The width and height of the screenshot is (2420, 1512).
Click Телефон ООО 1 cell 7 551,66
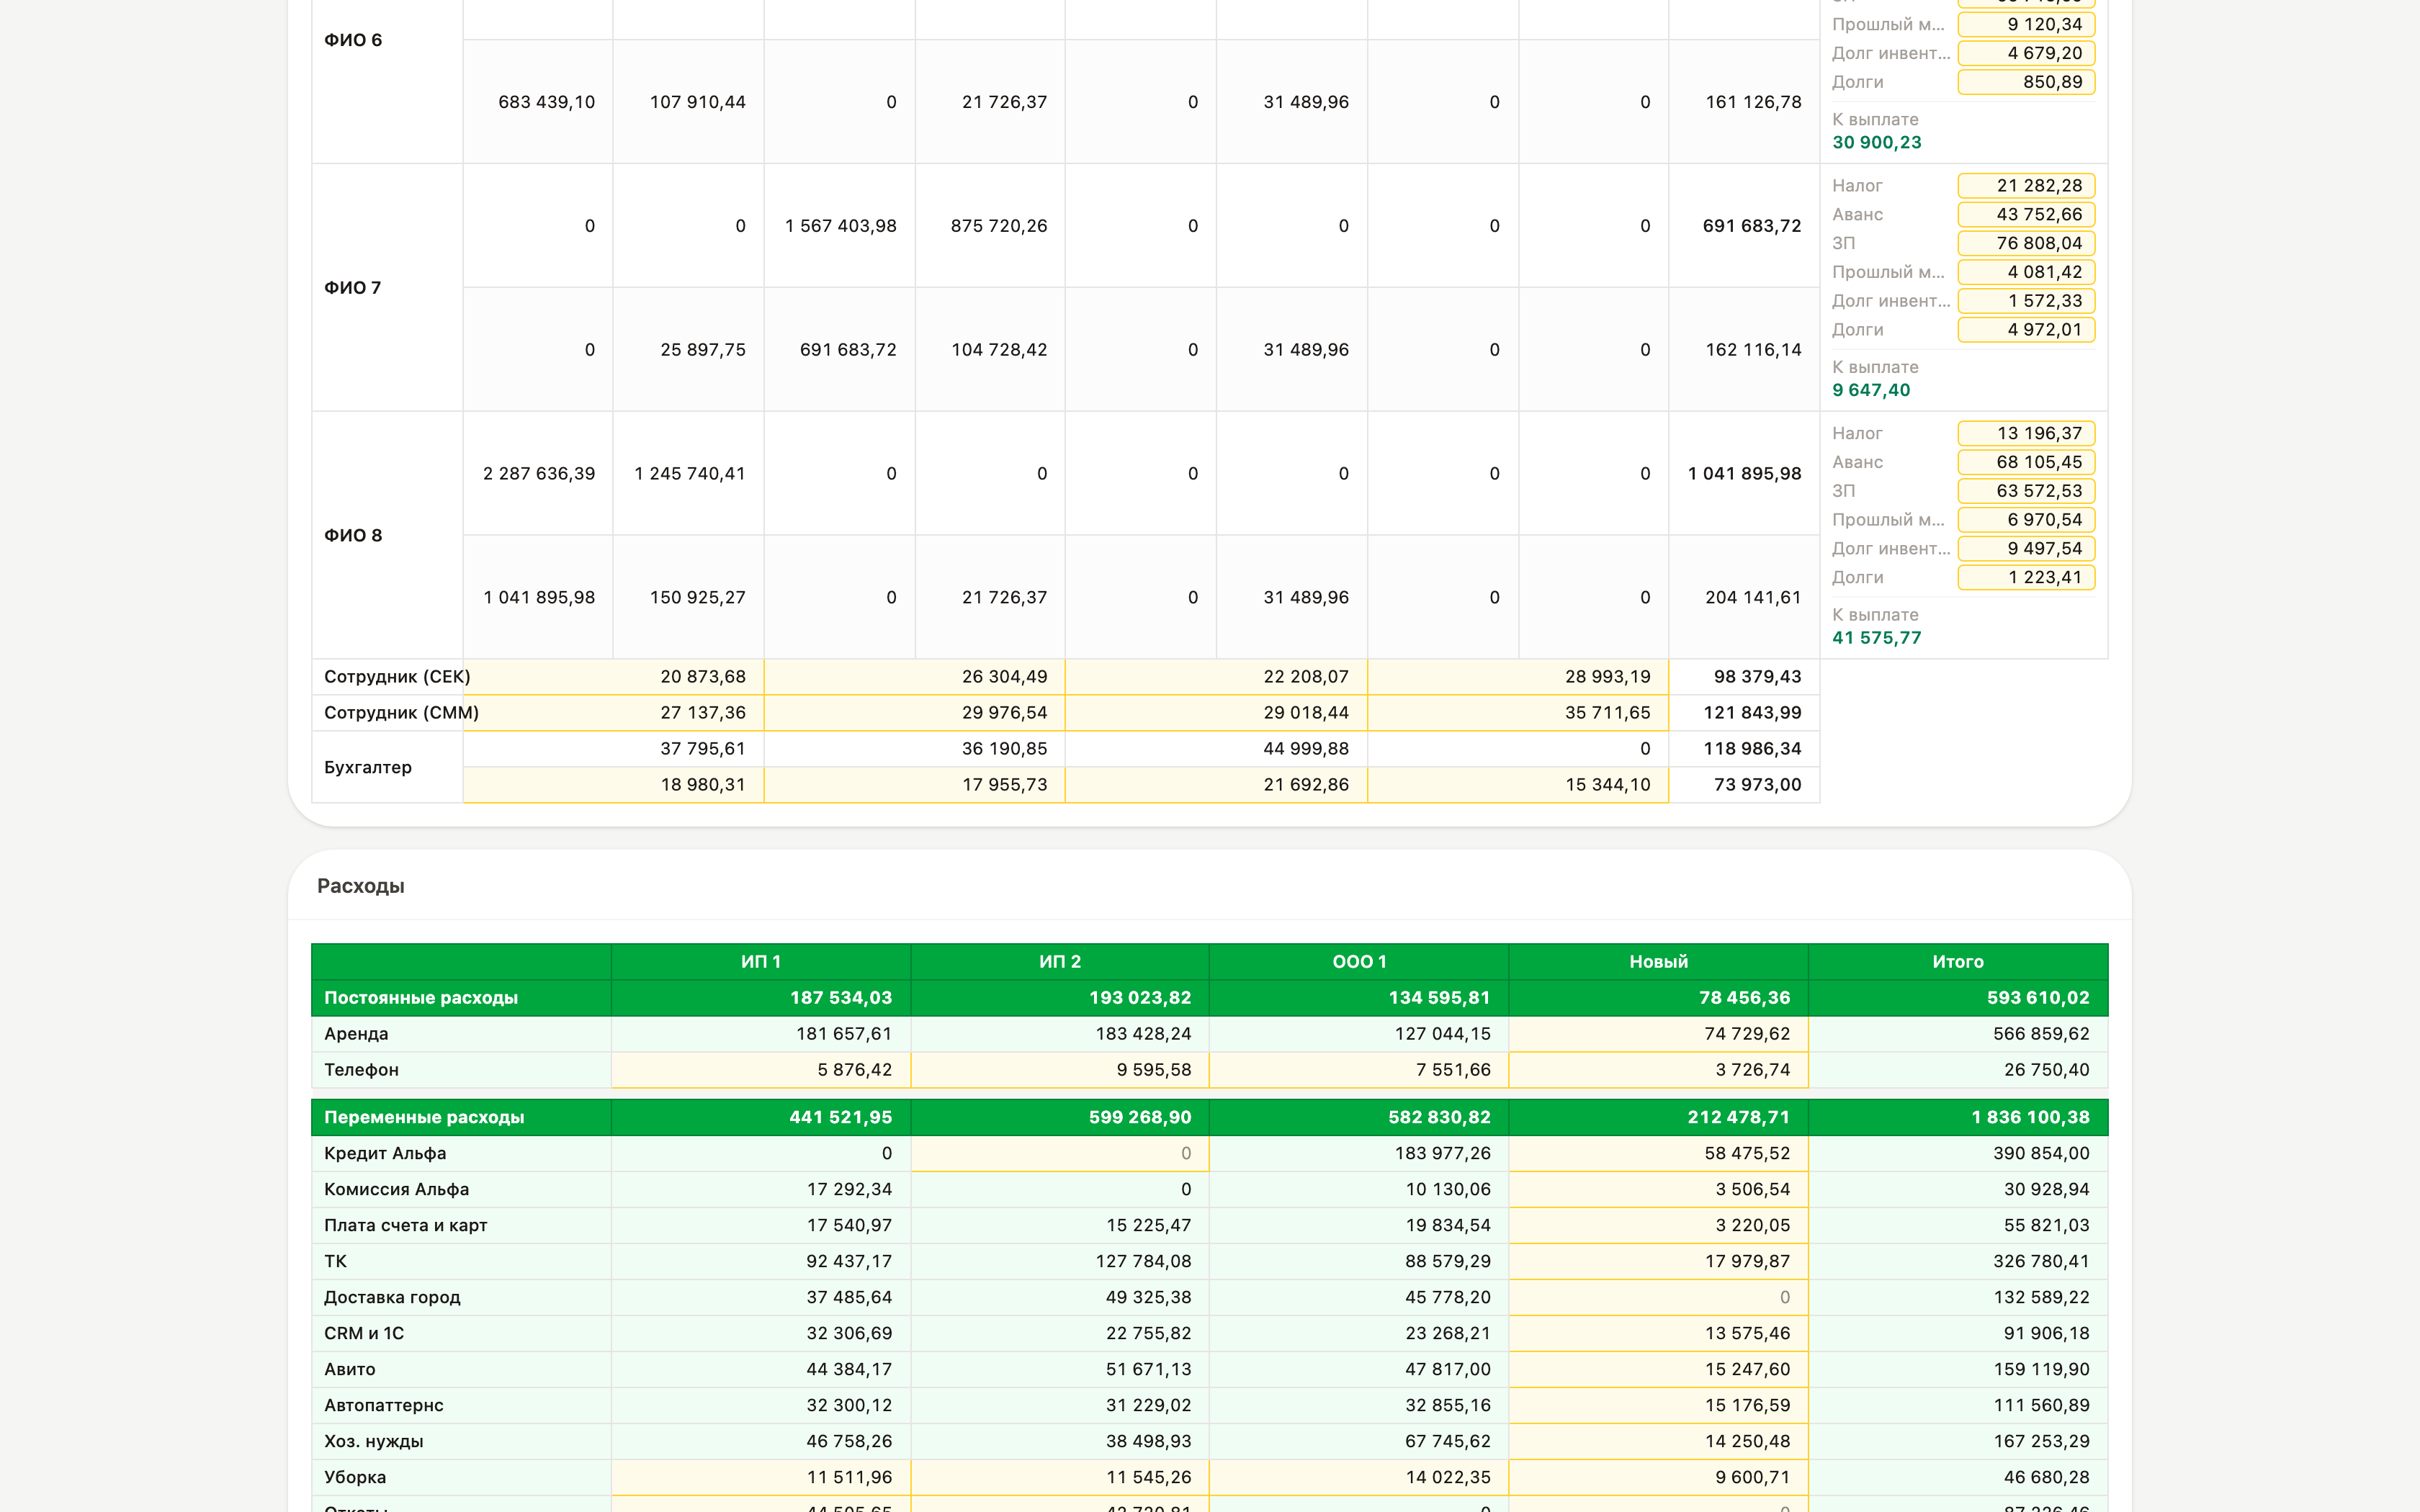[1359, 1070]
